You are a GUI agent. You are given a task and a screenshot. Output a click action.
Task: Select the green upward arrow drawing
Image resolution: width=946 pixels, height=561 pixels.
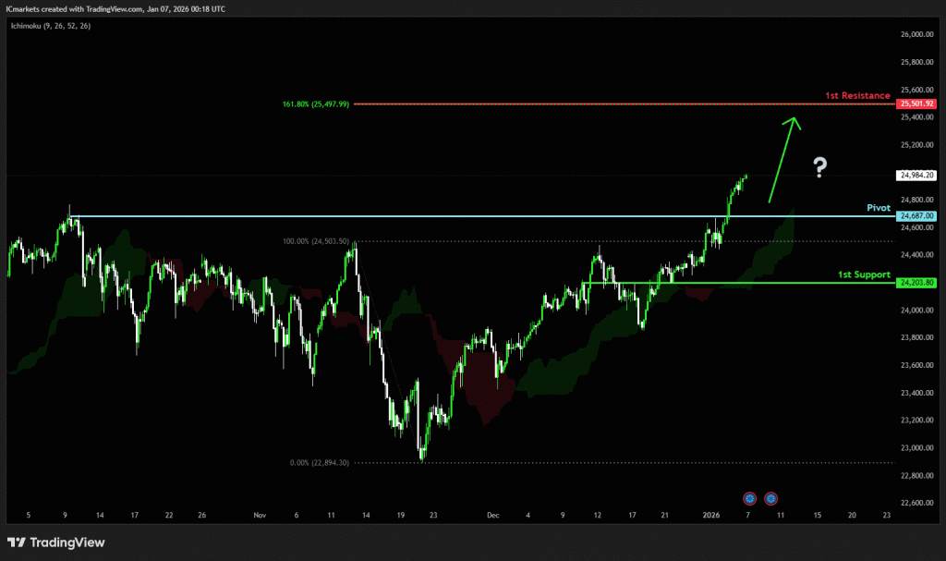coord(782,157)
